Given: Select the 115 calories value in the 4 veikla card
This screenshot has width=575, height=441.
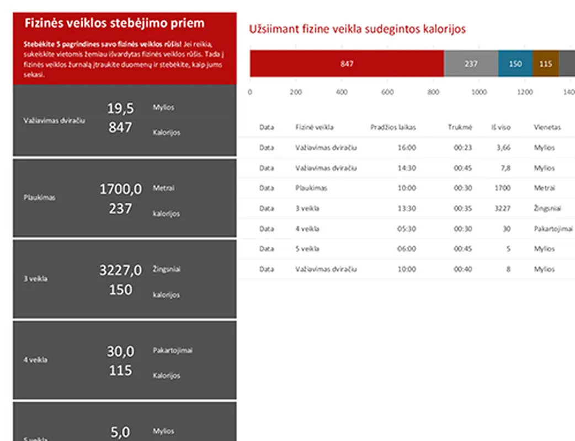Looking at the screenshot, I should [120, 370].
